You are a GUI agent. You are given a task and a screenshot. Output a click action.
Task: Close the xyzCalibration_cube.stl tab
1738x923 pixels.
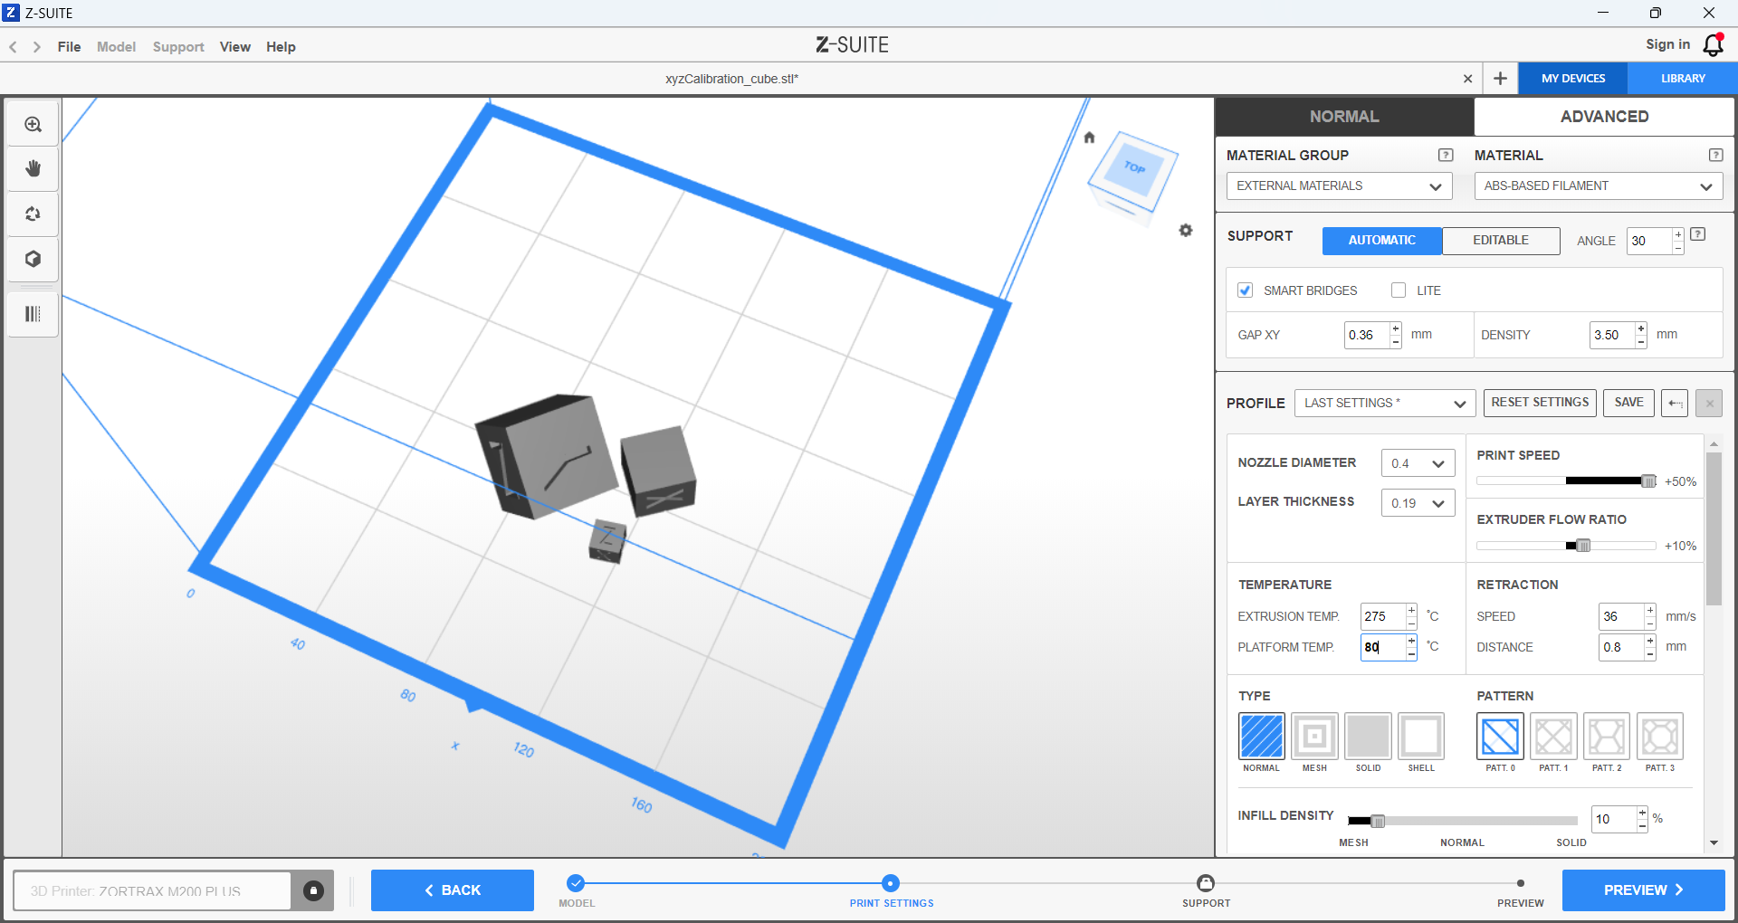[x=1467, y=79]
